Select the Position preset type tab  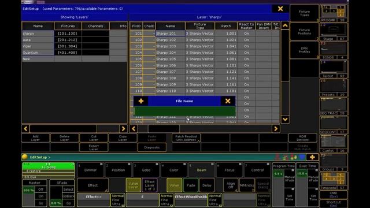[118, 170]
